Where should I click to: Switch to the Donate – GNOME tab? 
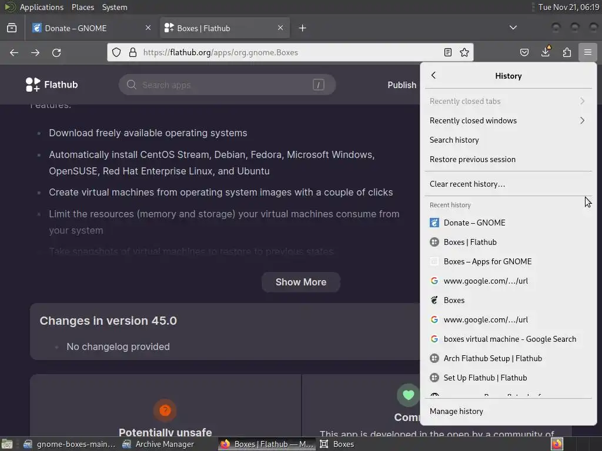(91, 28)
